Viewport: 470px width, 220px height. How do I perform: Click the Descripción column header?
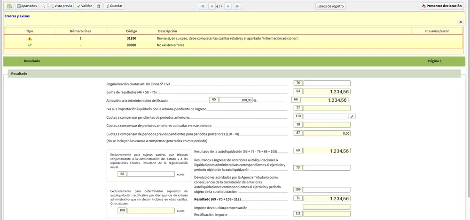tap(284, 31)
